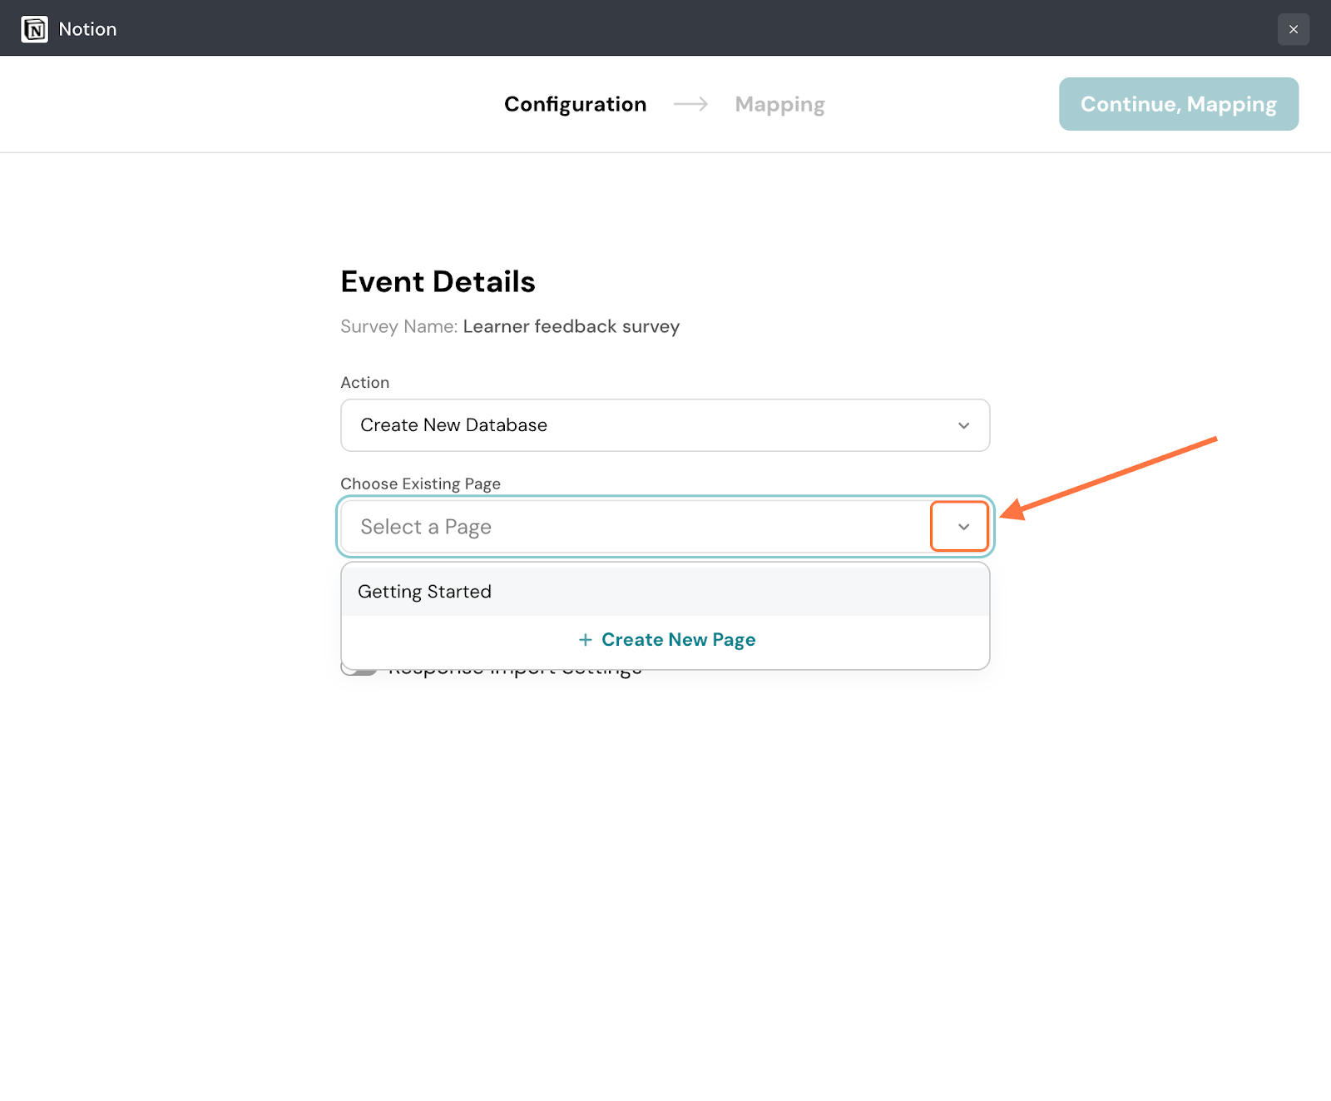Open the Create New Database action field

click(x=649, y=425)
